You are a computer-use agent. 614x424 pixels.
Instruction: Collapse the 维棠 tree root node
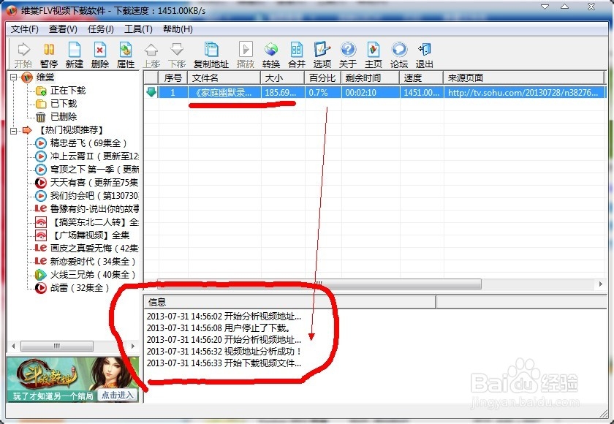pyautogui.click(x=13, y=77)
